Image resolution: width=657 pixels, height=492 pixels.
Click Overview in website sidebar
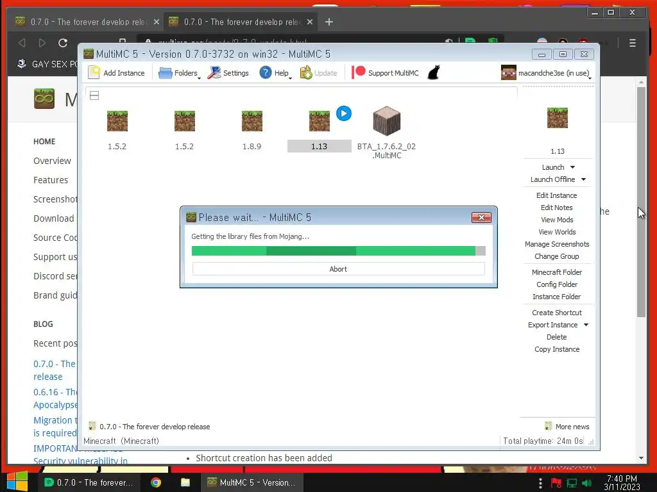coord(52,161)
